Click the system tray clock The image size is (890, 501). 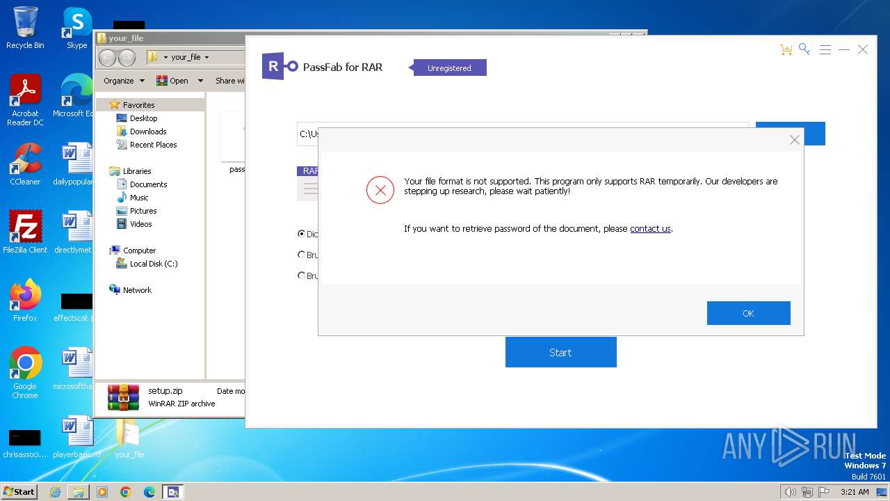pyautogui.click(x=855, y=492)
